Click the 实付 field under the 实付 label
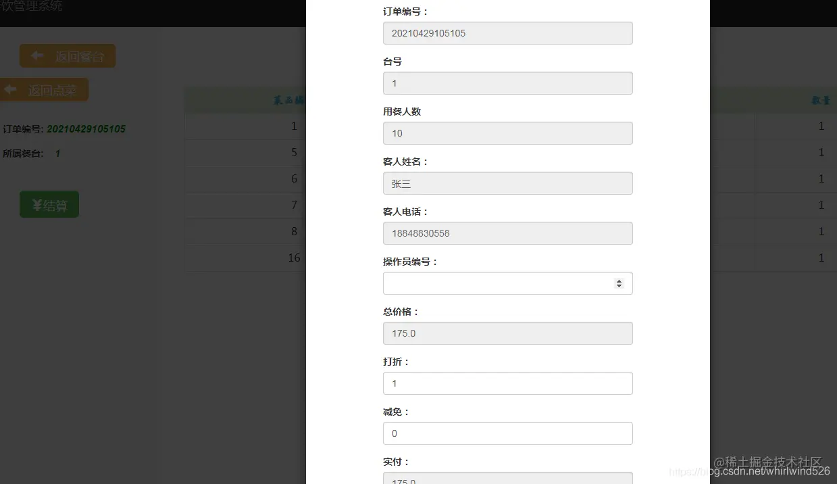837x484 pixels. 507,478
